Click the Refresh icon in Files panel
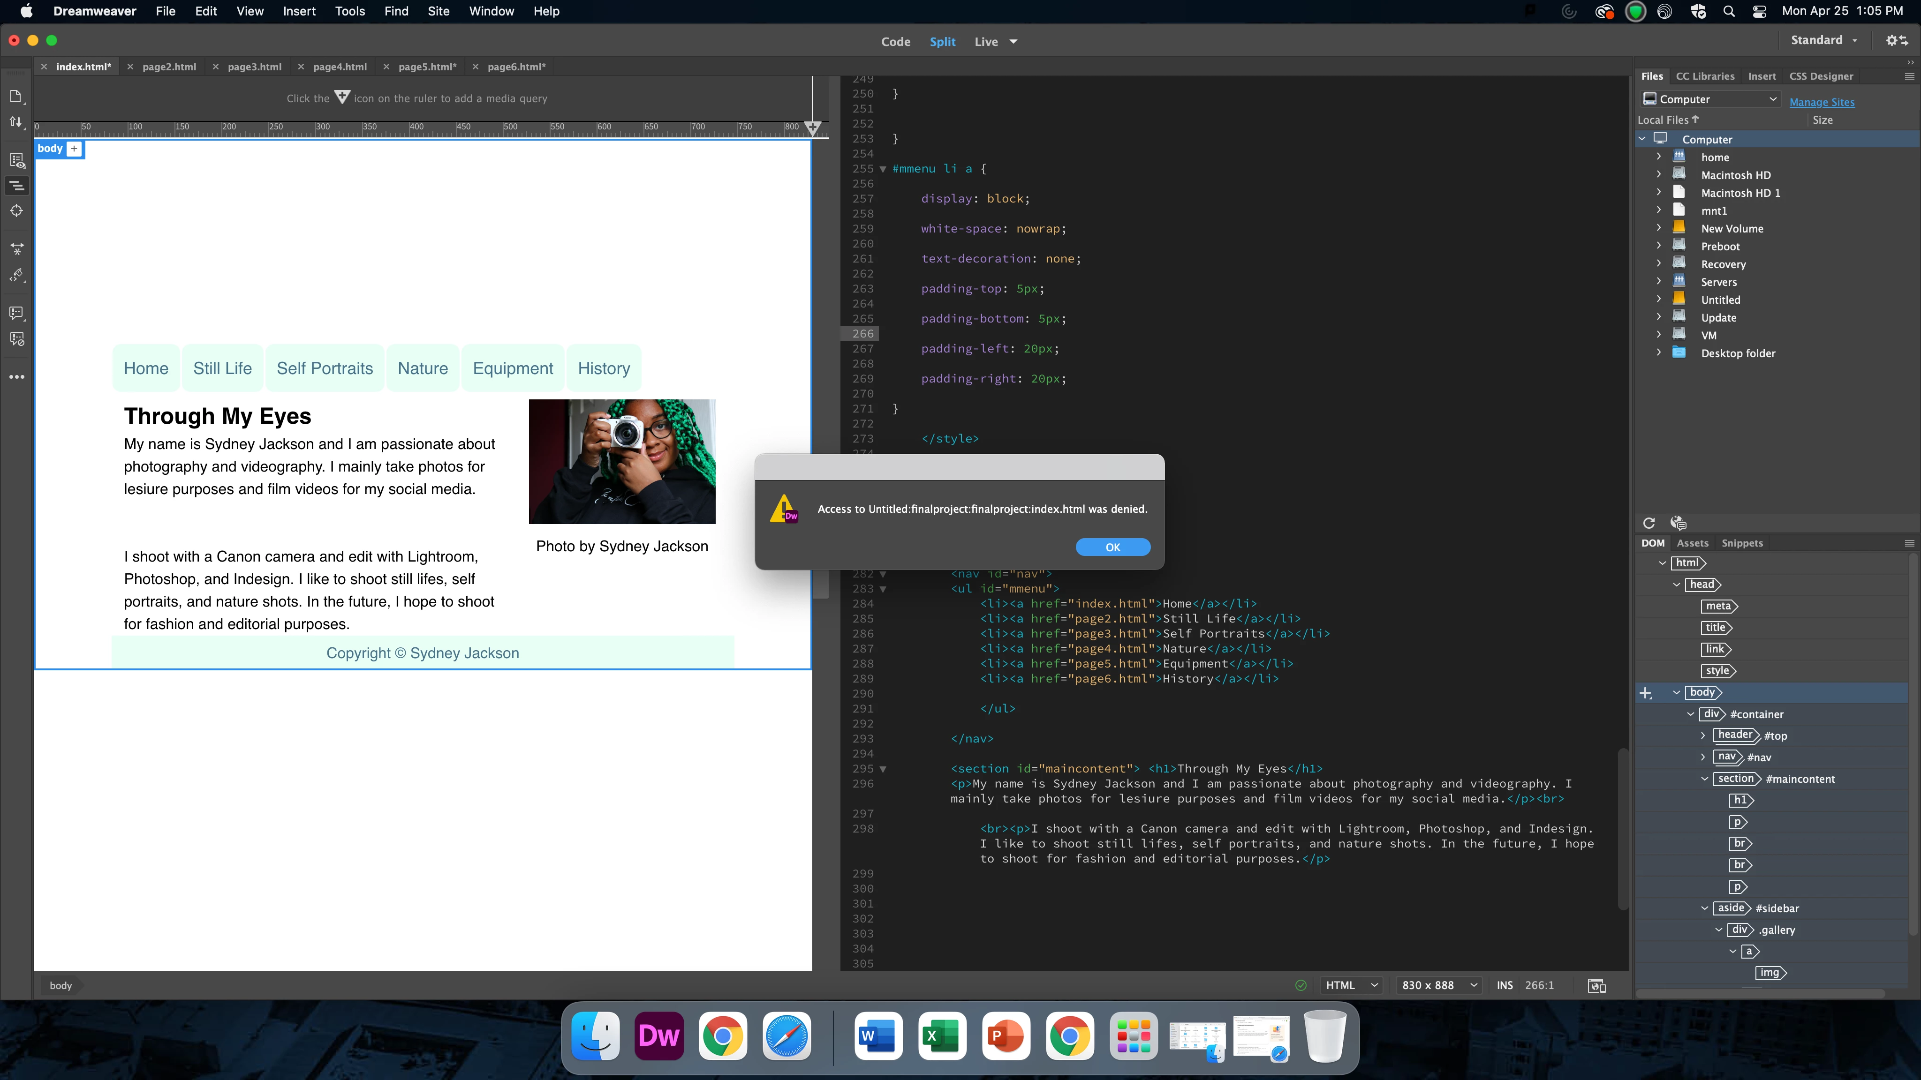1921x1080 pixels. (x=1649, y=523)
